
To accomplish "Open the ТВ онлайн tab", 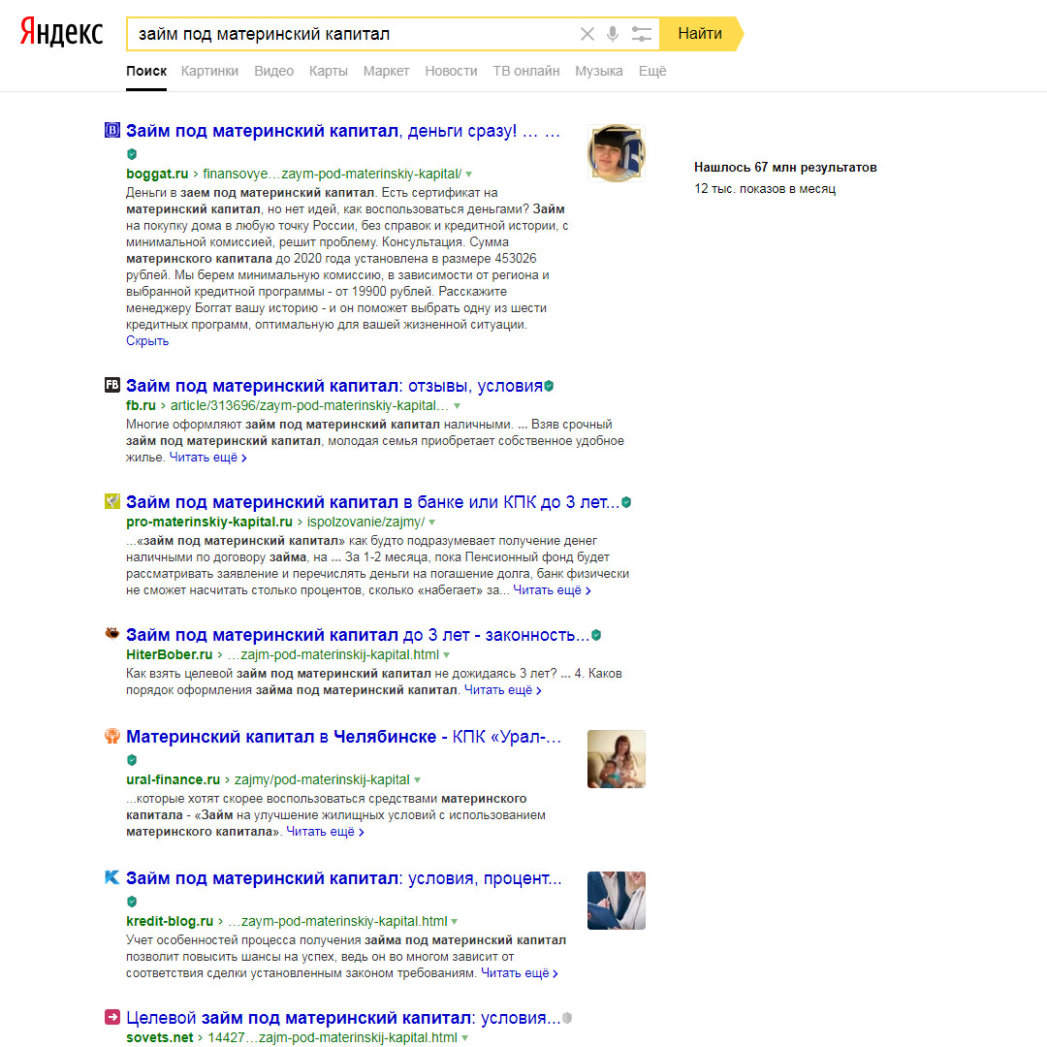I will 526,71.
